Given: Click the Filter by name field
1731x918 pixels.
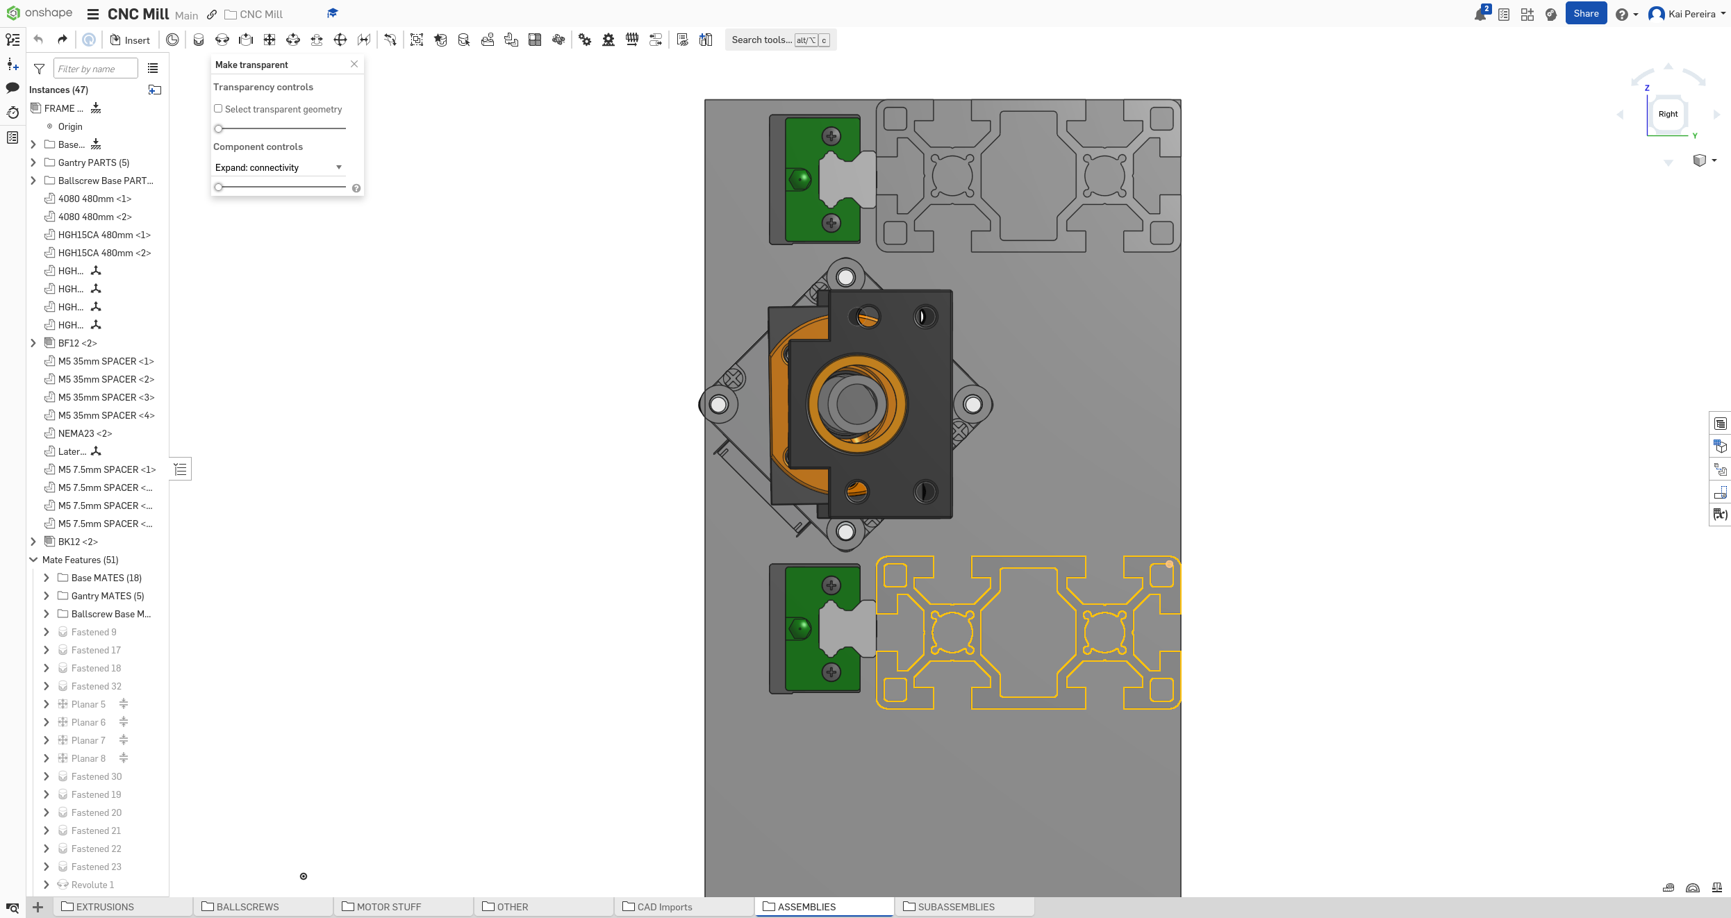Looking at the screenshot, I should point(95,69).
